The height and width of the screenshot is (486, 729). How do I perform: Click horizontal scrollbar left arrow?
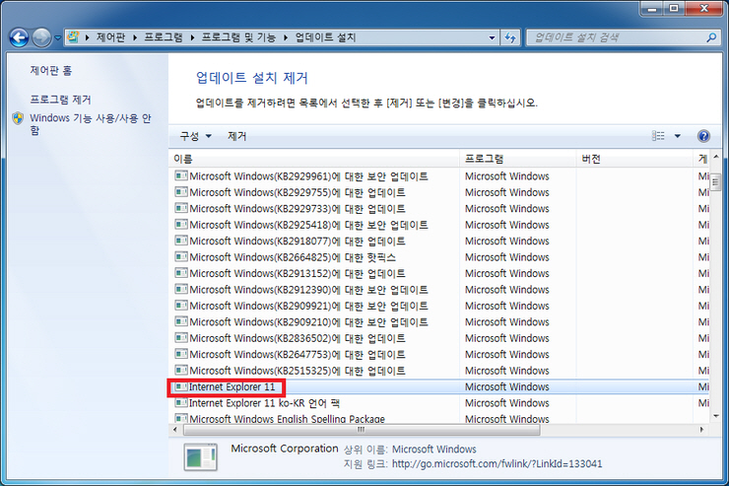click(175, 430)
